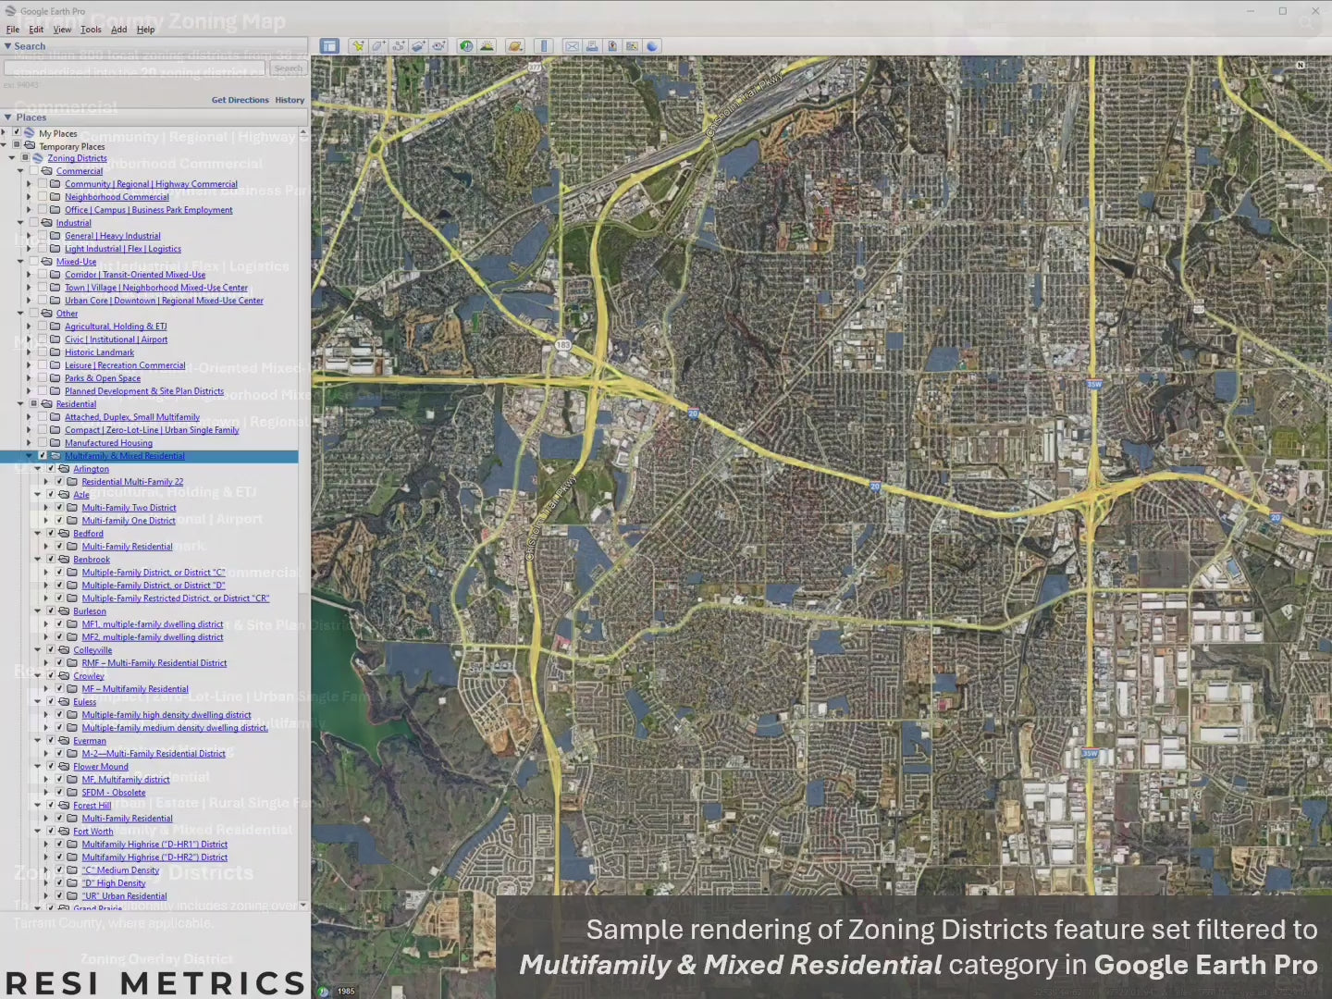Select the Historic Landmark folder
This screenshot has height=999, width=1332.
pos(99,352)
